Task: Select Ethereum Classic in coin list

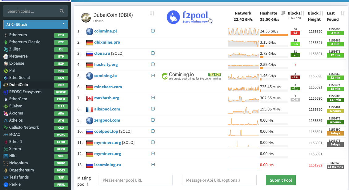Action: pyautogui.click(x=24, y=42)
